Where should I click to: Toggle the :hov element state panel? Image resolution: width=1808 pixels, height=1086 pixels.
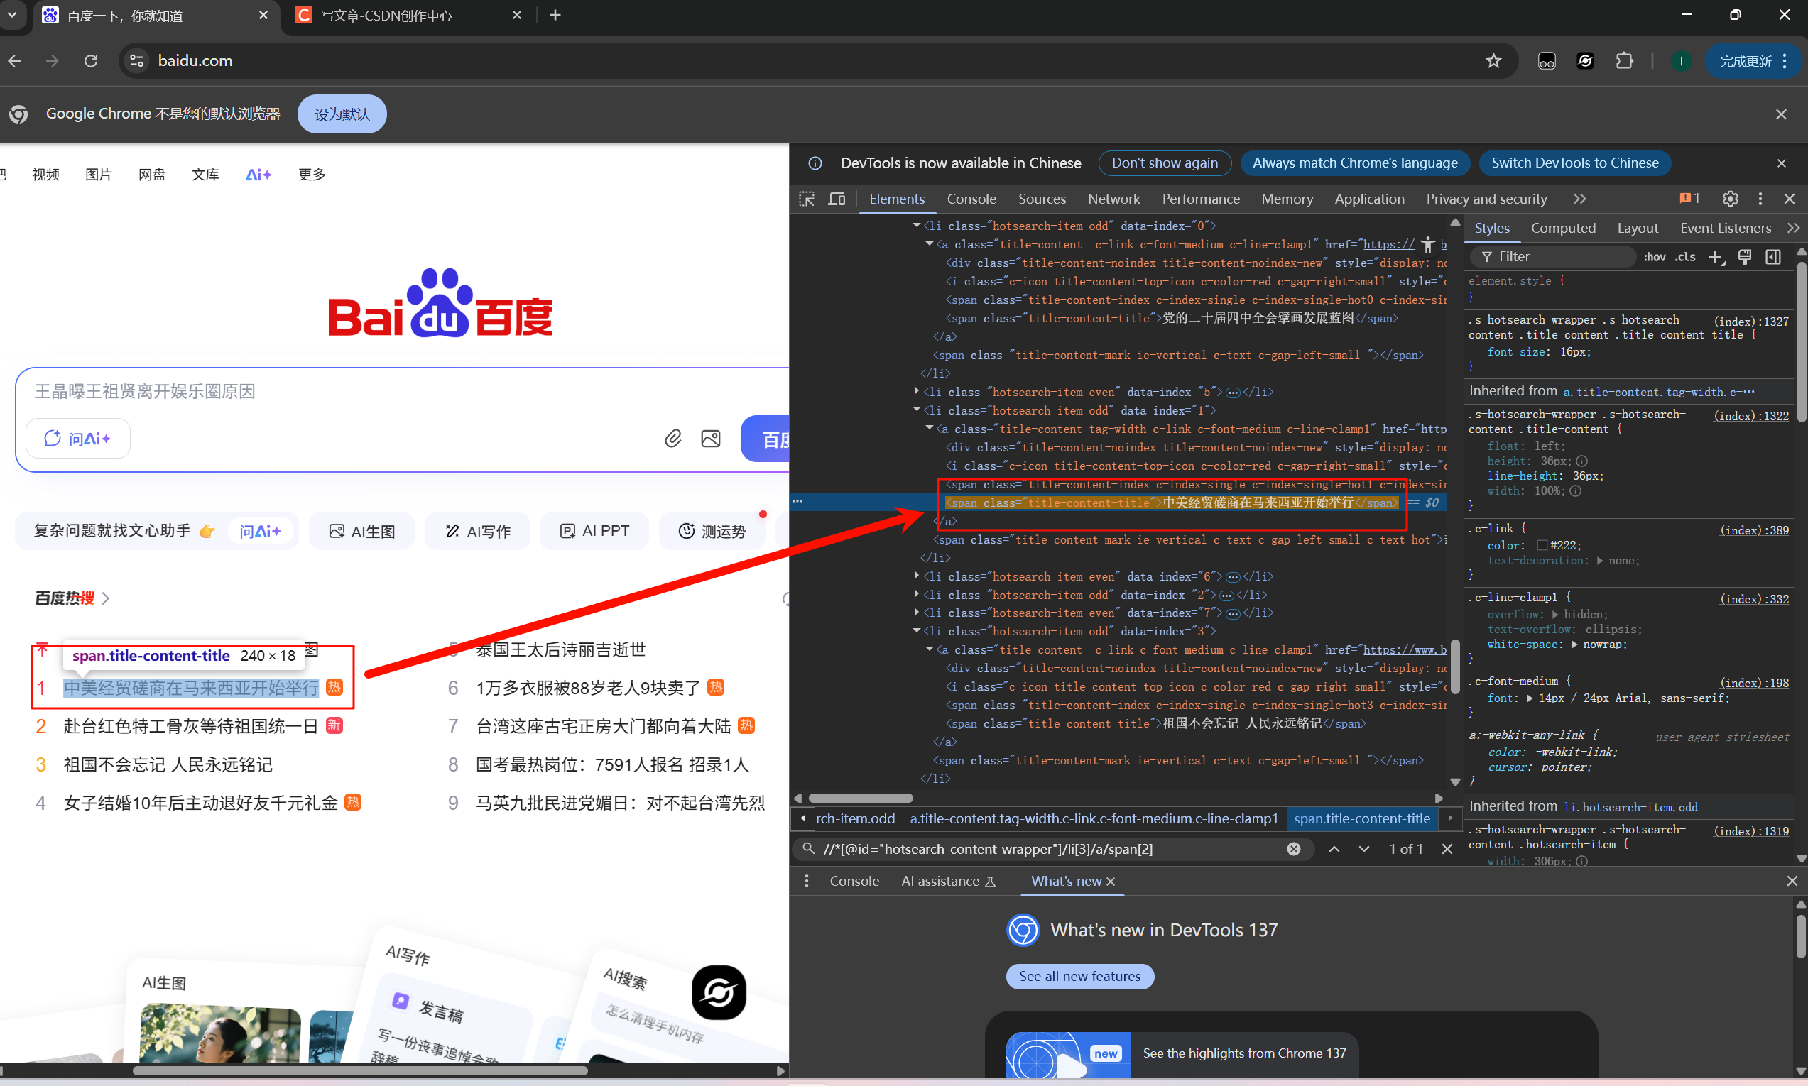pos(1655,257)
